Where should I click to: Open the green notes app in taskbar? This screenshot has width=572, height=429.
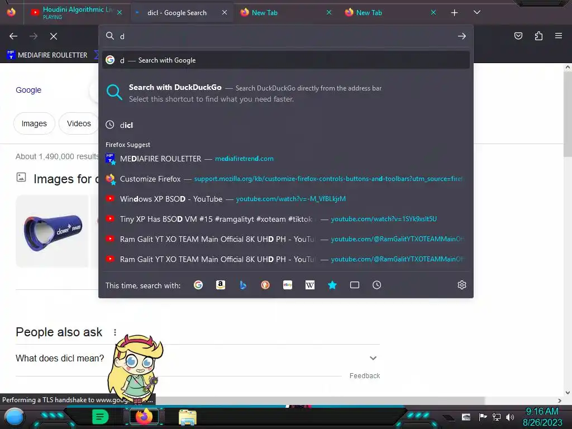click(101, 417)
